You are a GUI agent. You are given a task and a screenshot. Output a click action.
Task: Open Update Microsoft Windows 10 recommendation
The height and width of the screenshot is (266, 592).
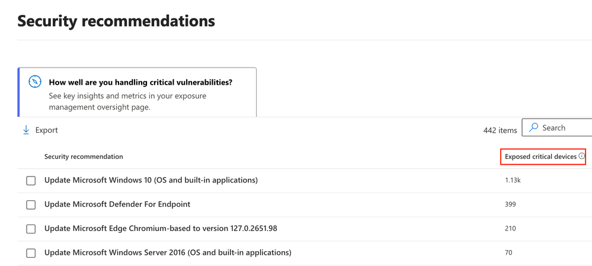[x=151, y=180]
